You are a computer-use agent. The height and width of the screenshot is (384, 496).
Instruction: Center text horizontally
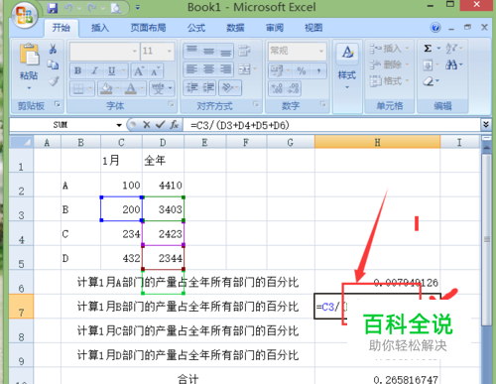pyautogui.click(x=208, y=69)
